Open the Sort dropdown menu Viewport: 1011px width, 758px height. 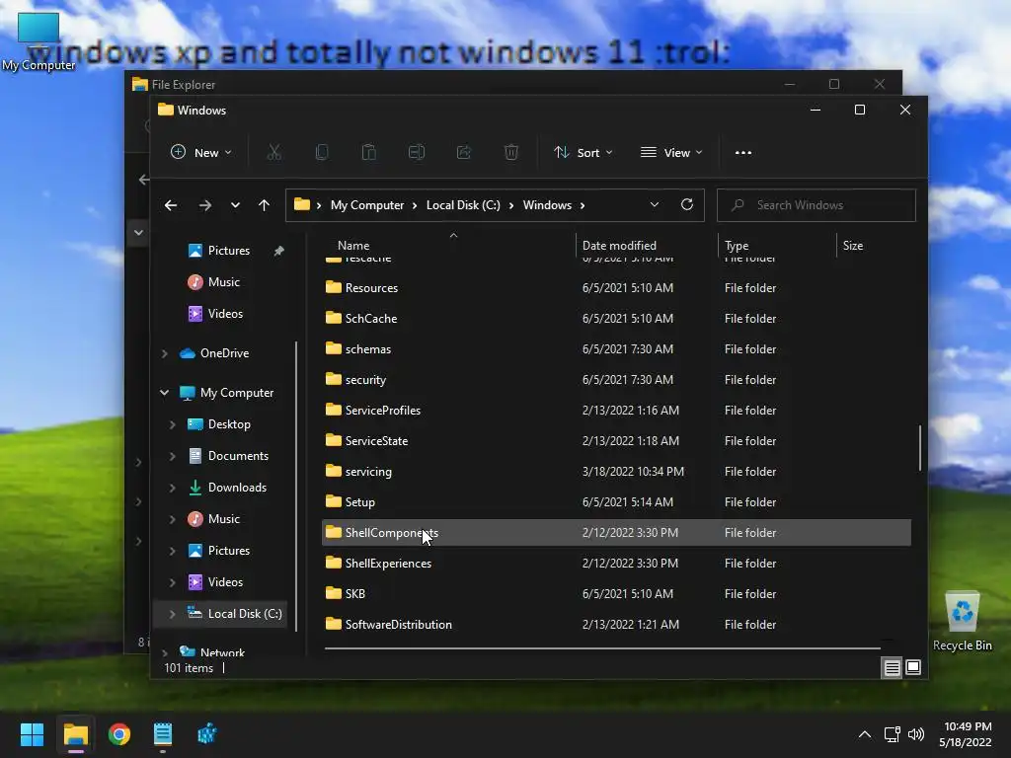(x=583, y=152)
